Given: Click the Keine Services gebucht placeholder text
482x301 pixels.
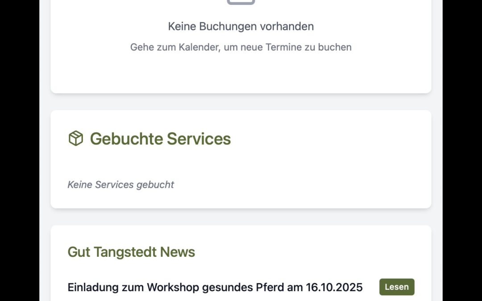Looking at the screenshot, I should [120, 184].
